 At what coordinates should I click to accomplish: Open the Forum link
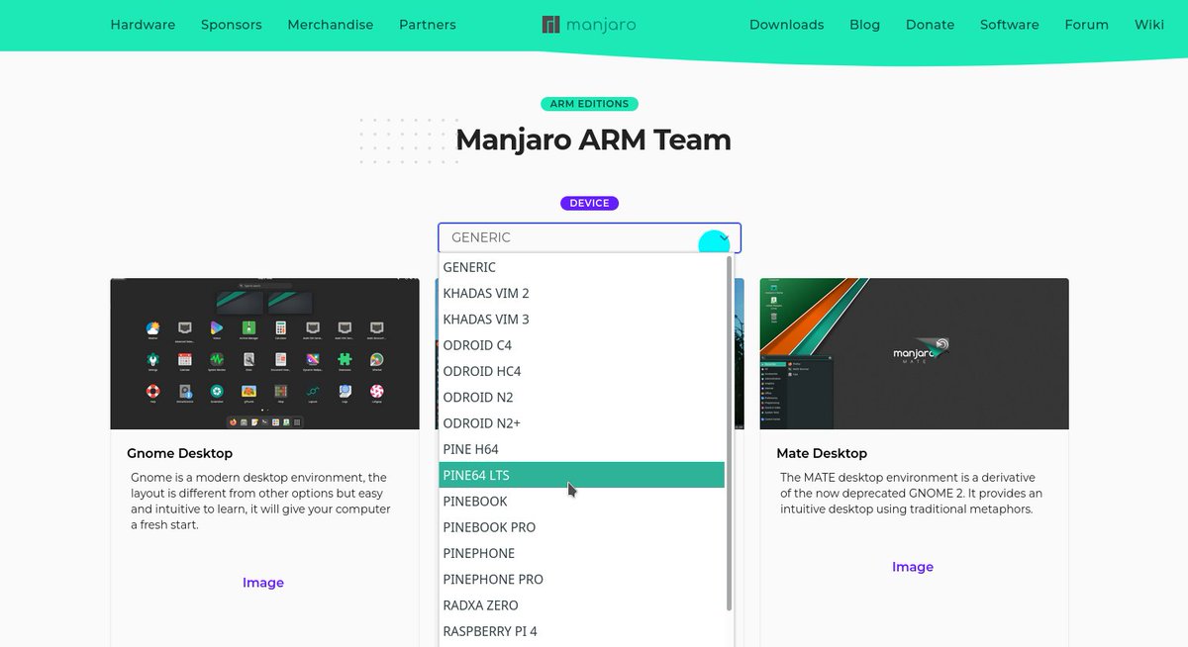(1086, 25)
